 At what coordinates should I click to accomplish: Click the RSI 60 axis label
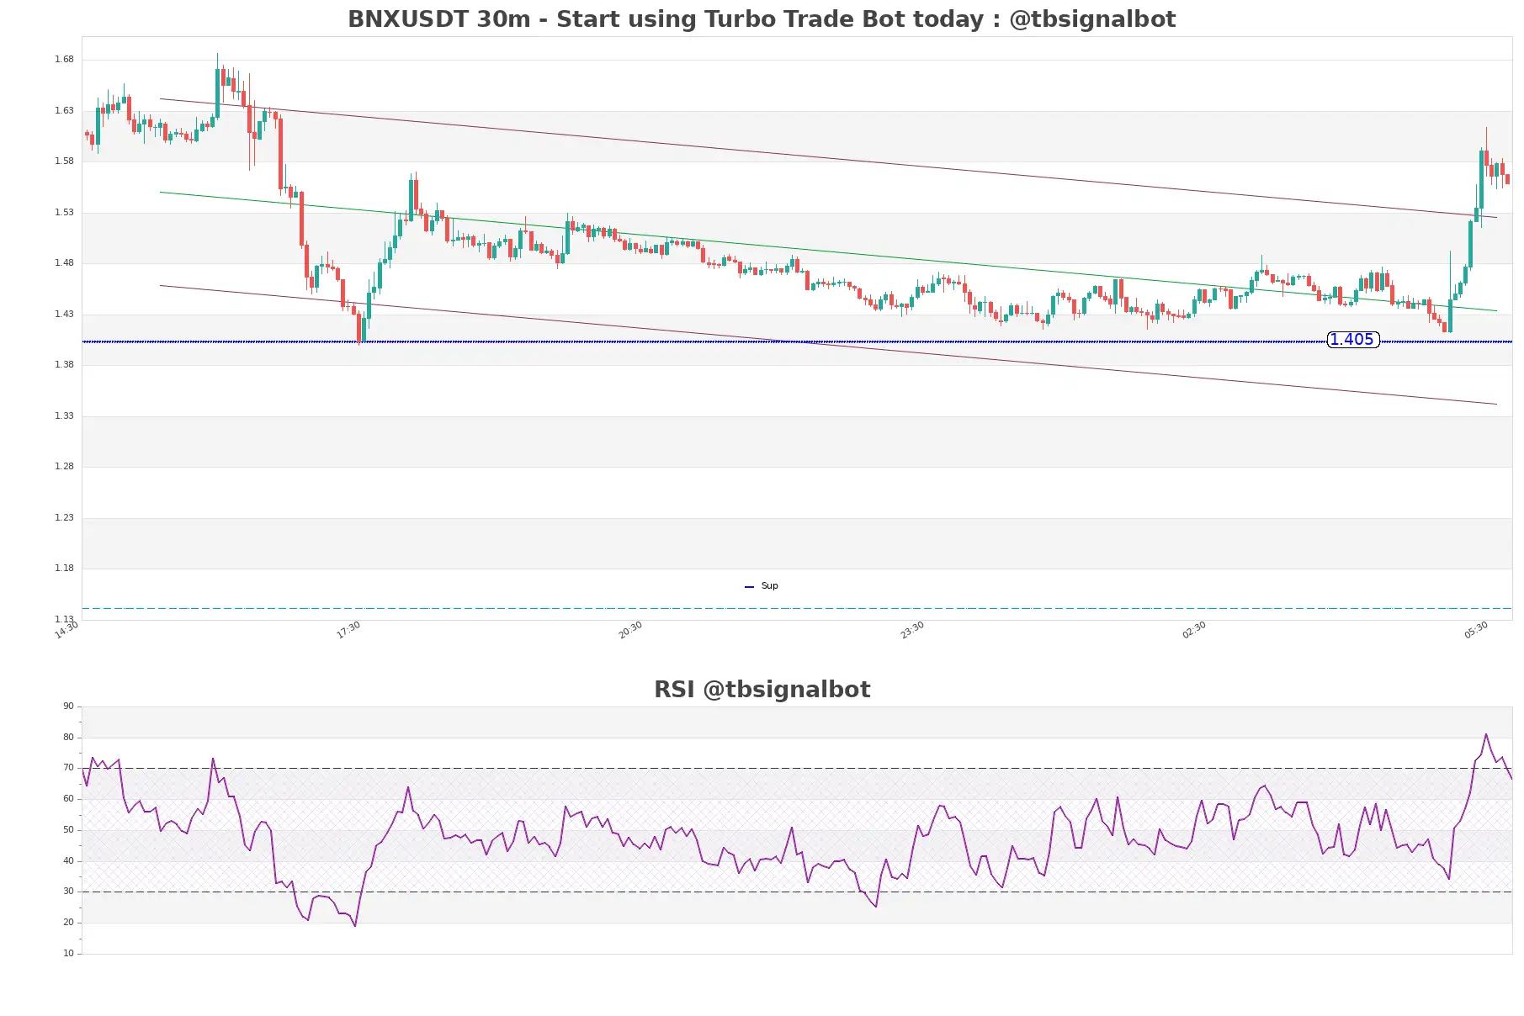(68, 798)
